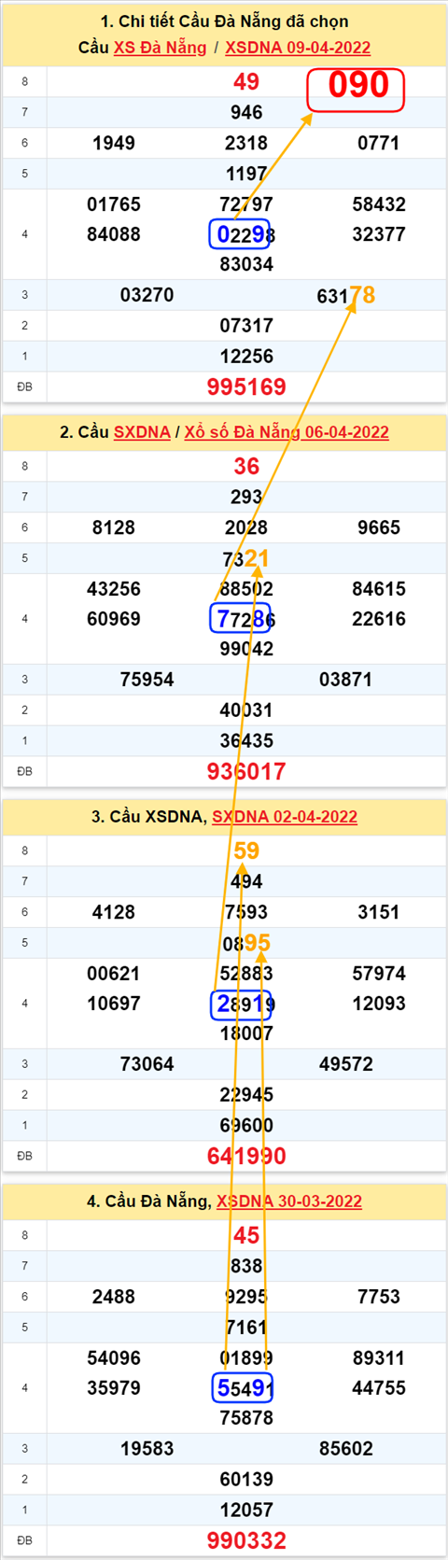Click the orange highlighted 95 in 0895
448x1560 pixels.
258,943
